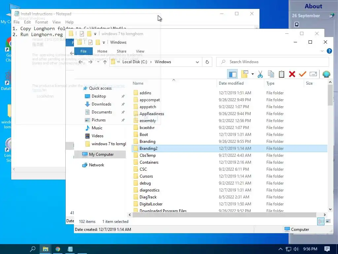Click the taskbar search magnifier icon

click(33, 249)
